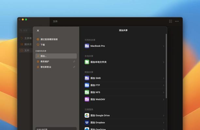Image resolution: width=200 pixels, height=130 pixels.
Task: Click the 添加共享 dialog title
Action: coord(123,30)
